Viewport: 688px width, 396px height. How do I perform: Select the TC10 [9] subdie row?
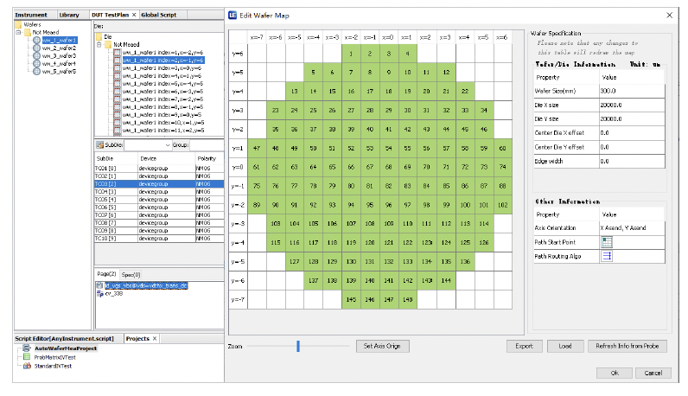pos(159,239)
